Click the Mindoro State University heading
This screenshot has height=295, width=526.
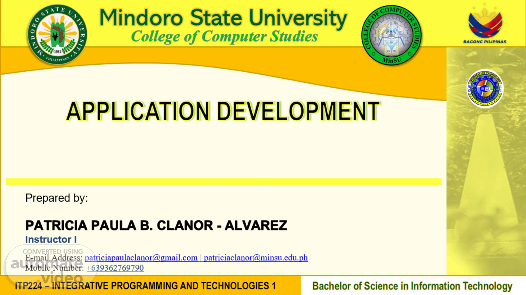[x=223, y=18]
